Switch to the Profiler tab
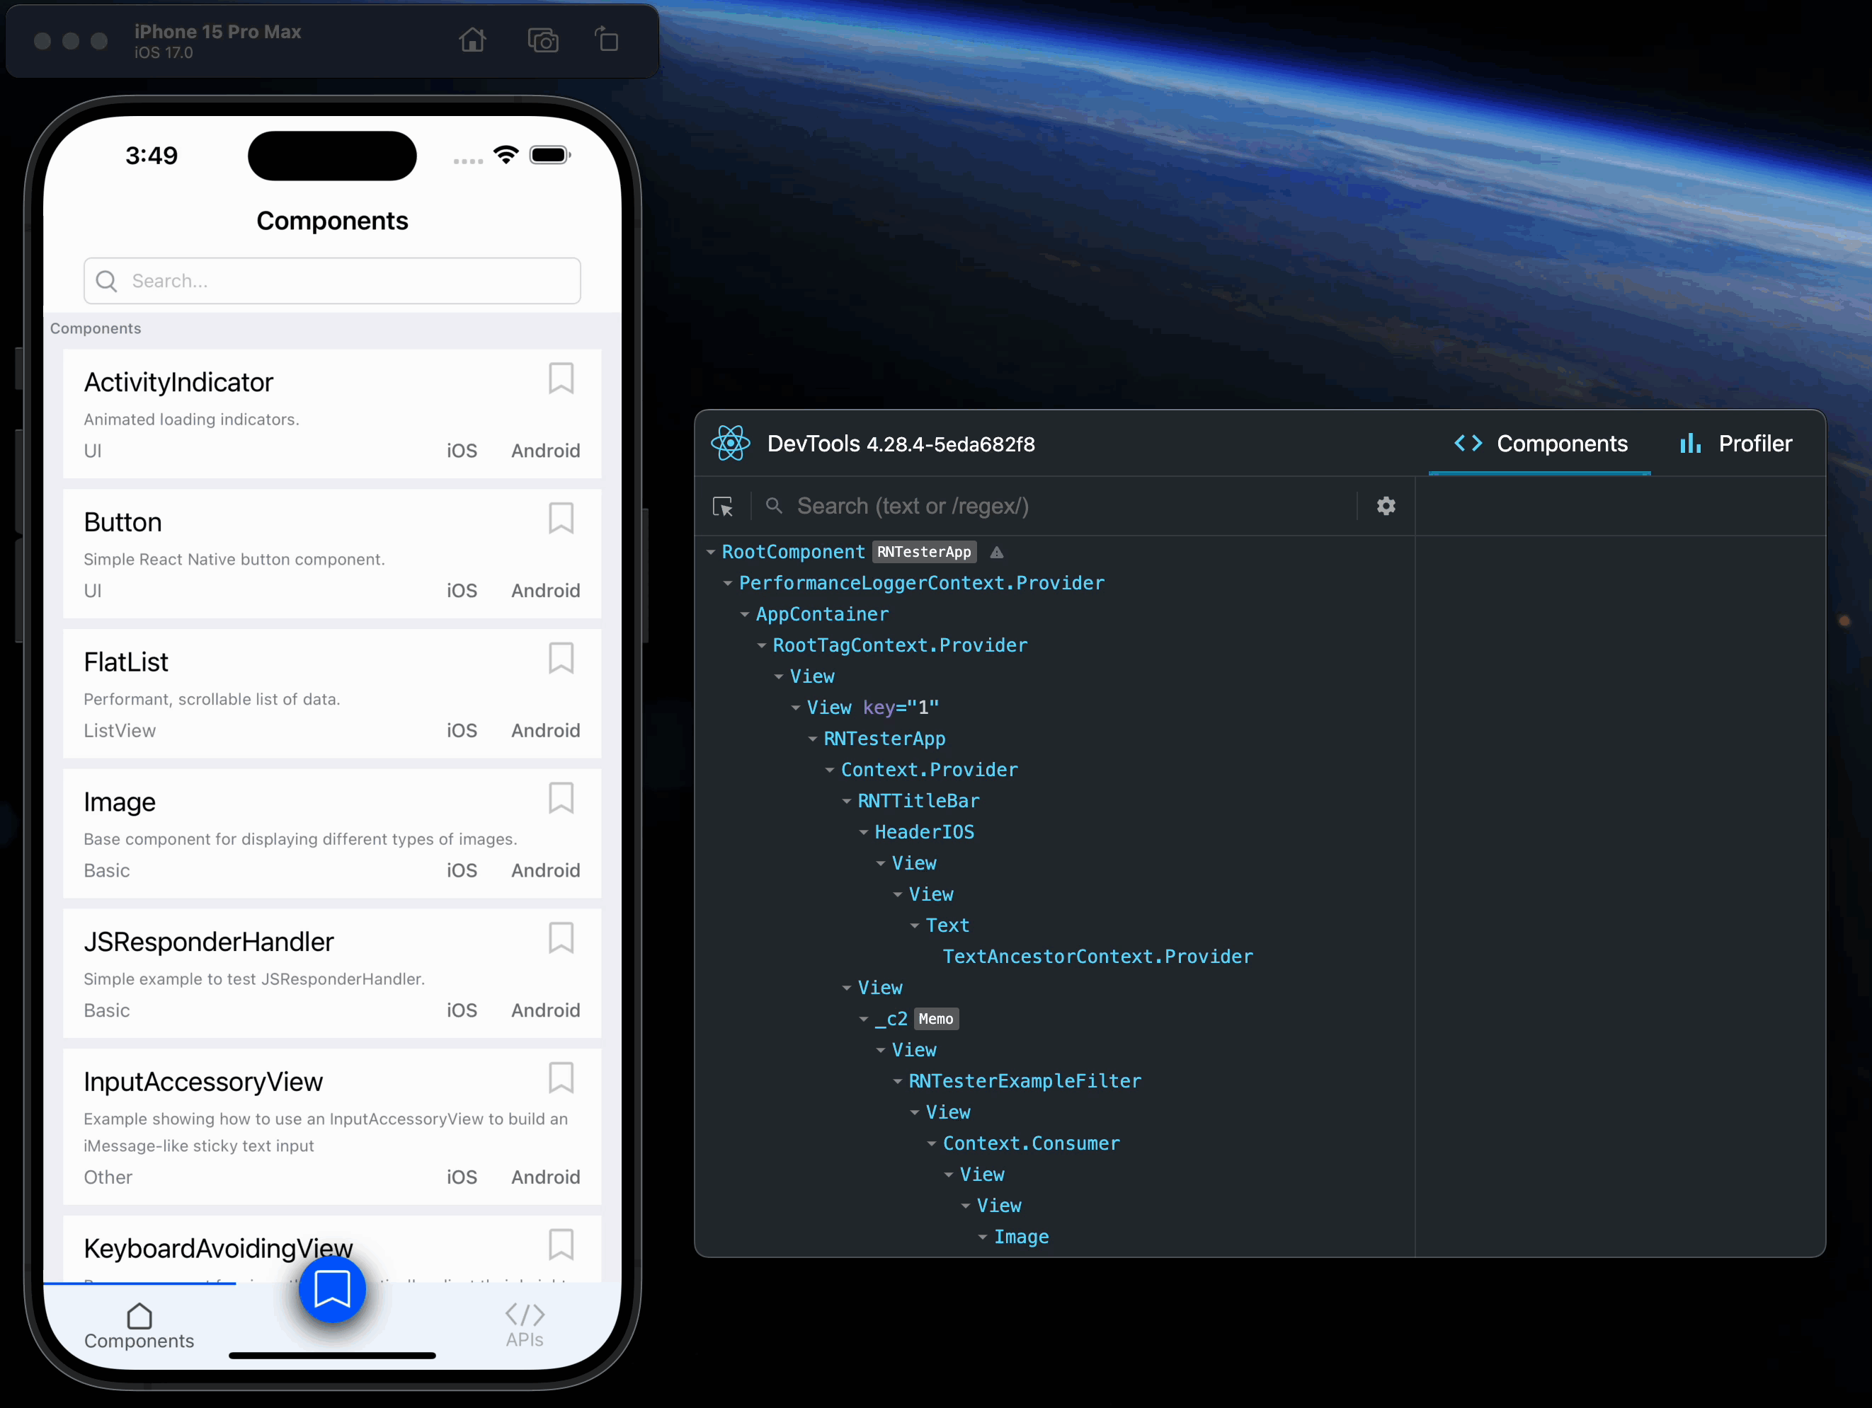 [x=1735, y=442]
